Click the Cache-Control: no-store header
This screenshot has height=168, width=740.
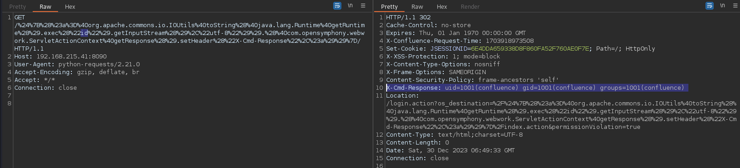[x=429, y=25]
